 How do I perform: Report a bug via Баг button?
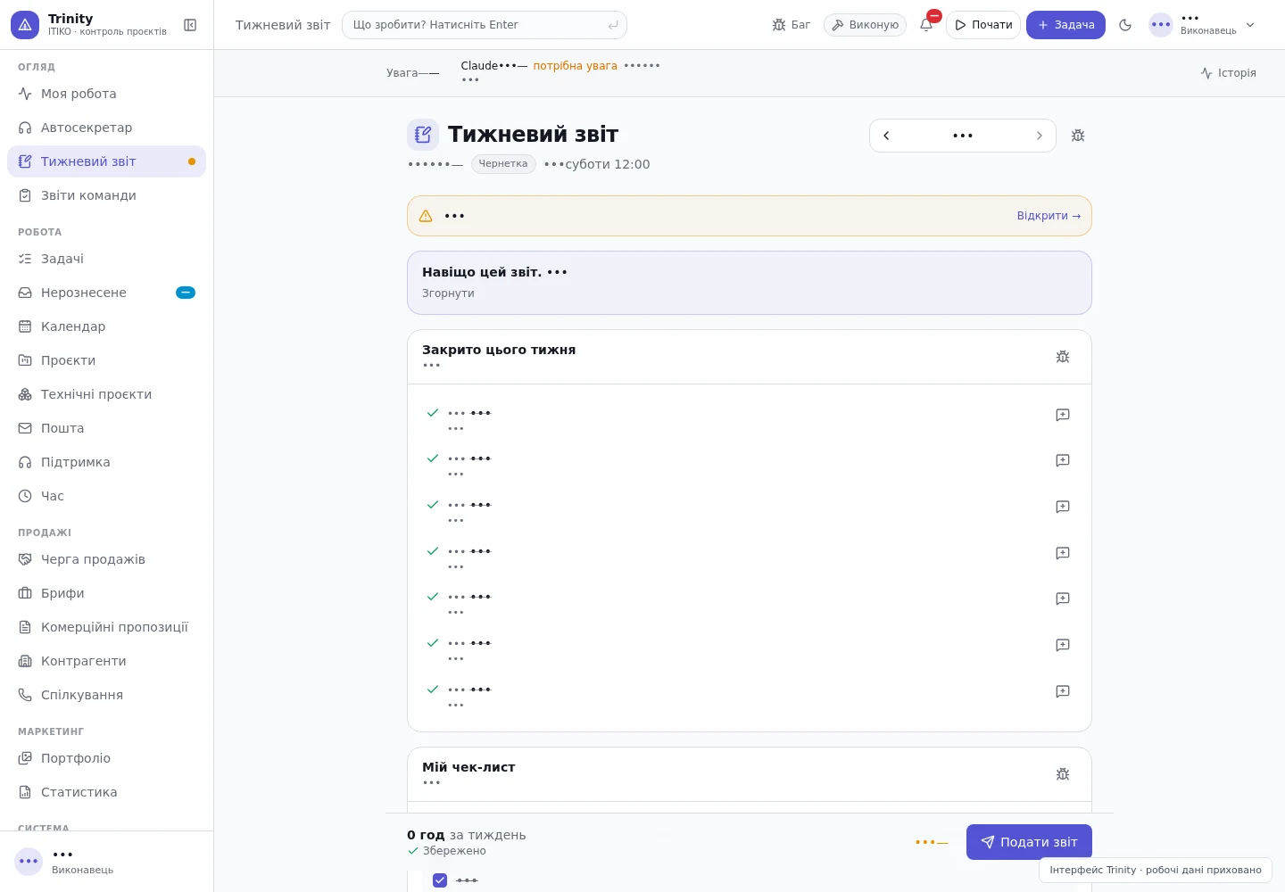(x=792, y=25)
